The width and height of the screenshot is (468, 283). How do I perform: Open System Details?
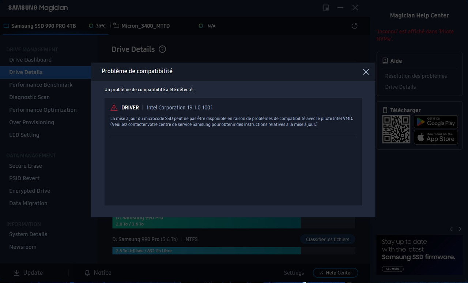(x=28, y=234)
